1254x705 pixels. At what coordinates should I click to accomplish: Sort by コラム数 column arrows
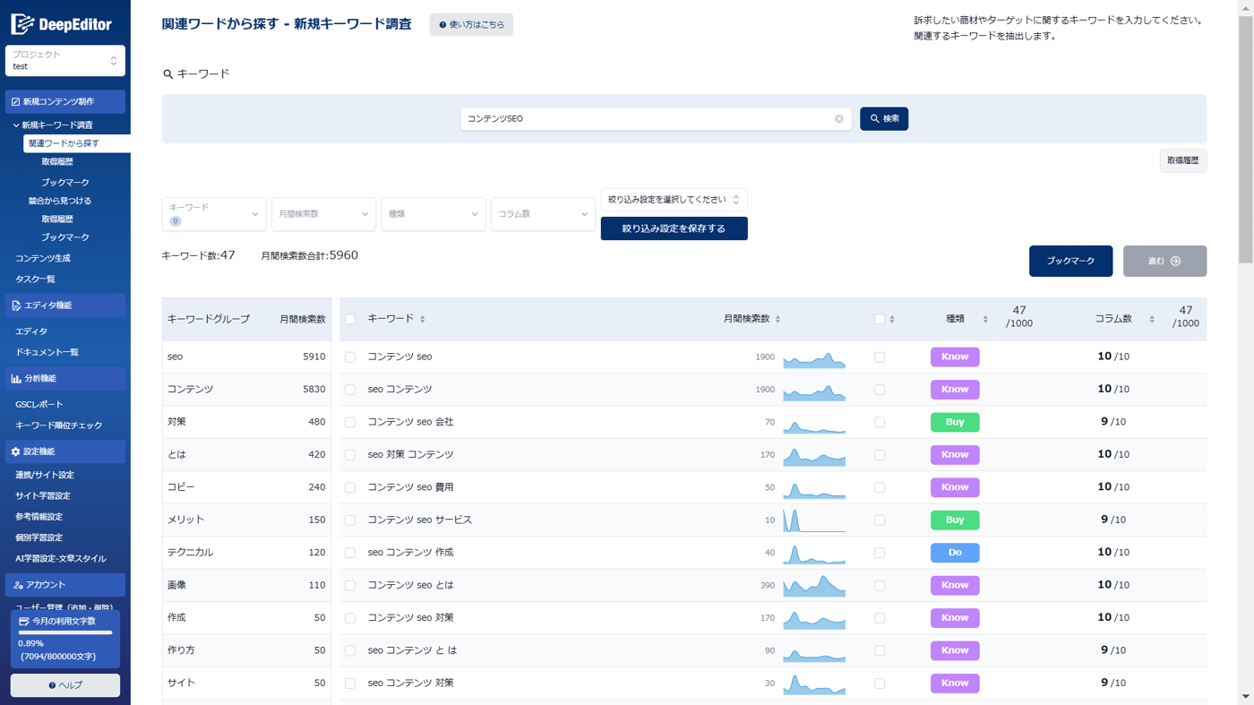click(x=1152, y=319)
